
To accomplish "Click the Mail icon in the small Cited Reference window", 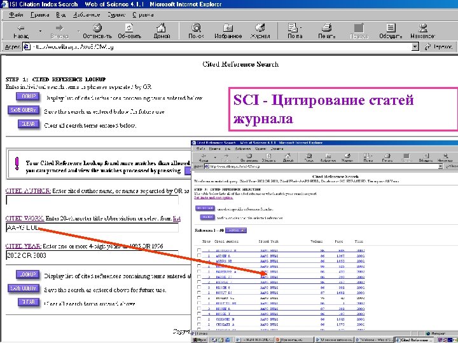I will click(367, 156).
